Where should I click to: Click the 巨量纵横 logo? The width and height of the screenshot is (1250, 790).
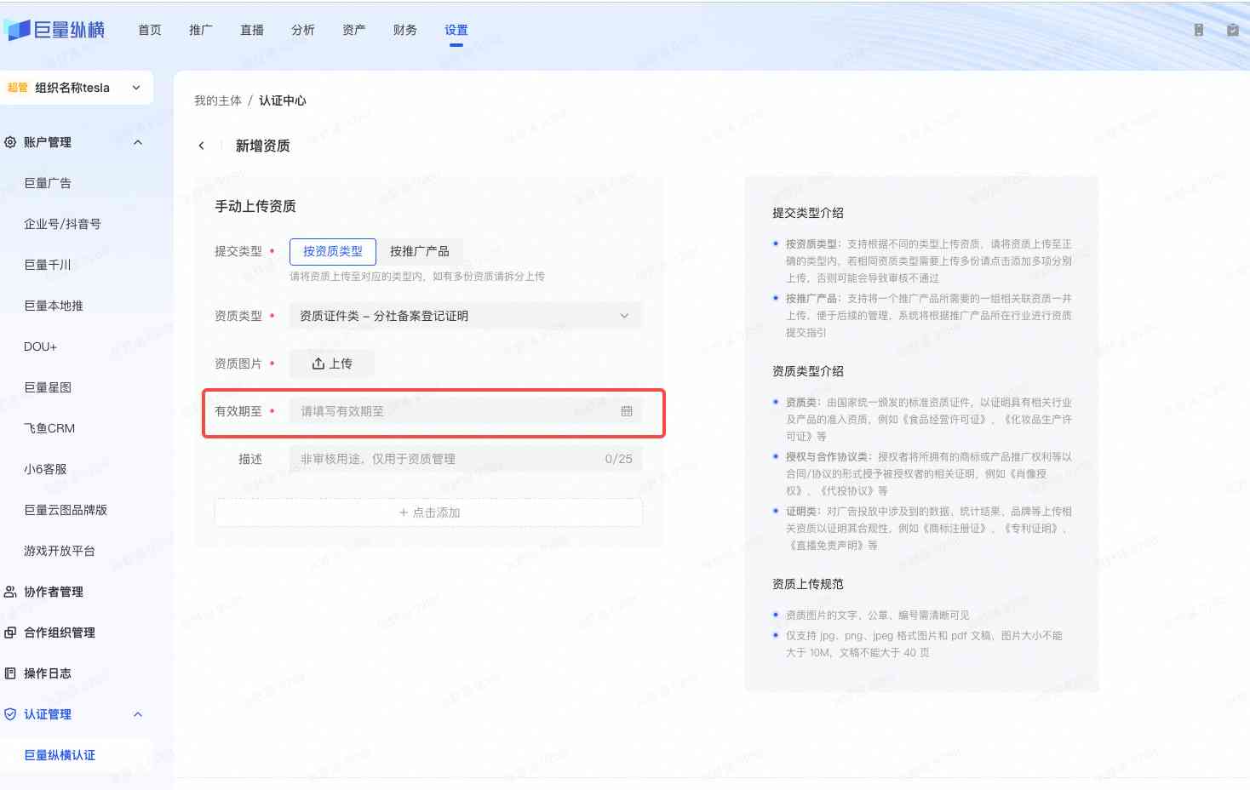click(55, 30)
